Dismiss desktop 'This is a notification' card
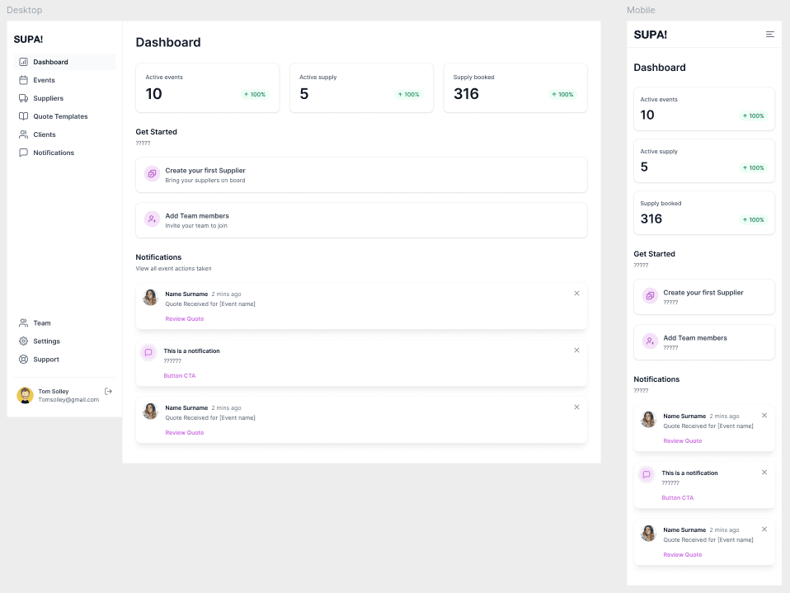790x593 pixels. [x=577, y=351]
